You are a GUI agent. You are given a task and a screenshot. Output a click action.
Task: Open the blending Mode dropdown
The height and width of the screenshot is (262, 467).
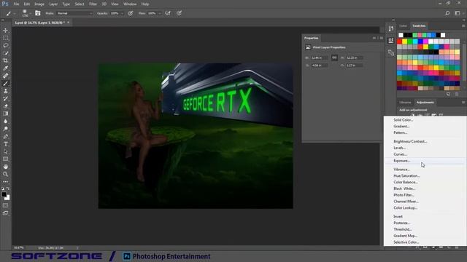74,13
